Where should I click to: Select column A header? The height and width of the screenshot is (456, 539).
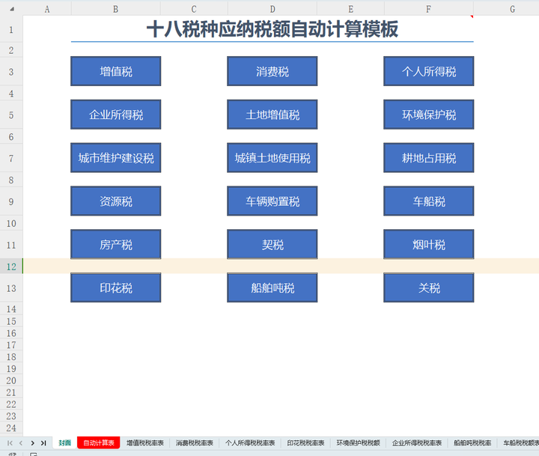pos(47,9)
